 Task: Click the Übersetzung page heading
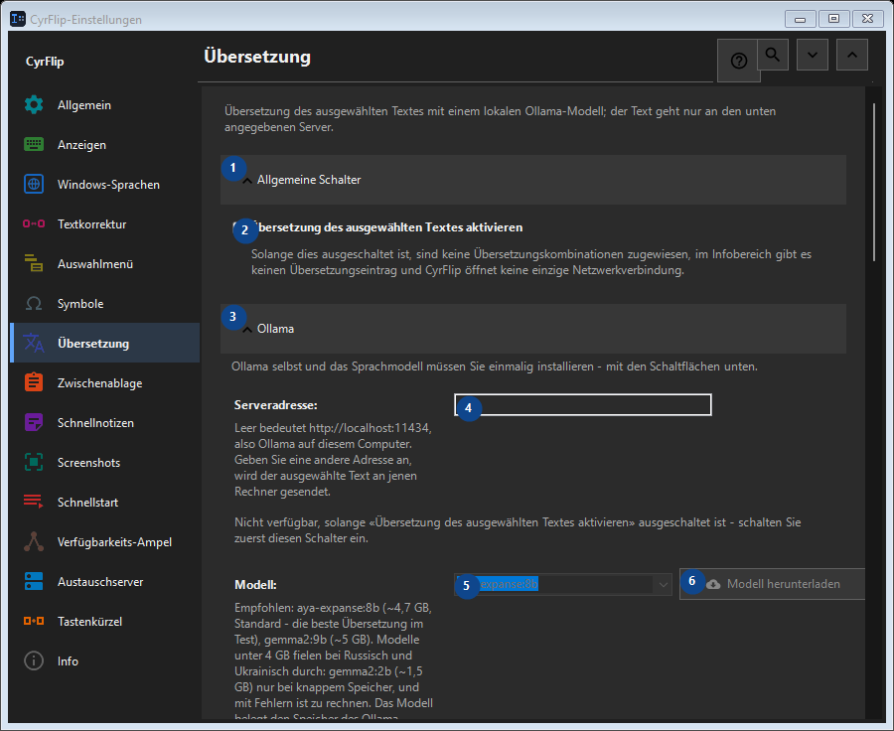pos(257,57)
